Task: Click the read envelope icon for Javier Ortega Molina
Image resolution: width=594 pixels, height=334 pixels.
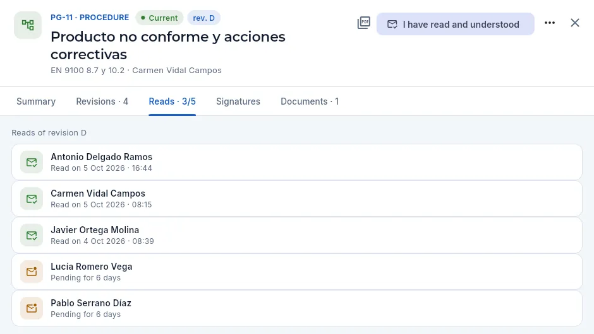Action: (32, 236)
